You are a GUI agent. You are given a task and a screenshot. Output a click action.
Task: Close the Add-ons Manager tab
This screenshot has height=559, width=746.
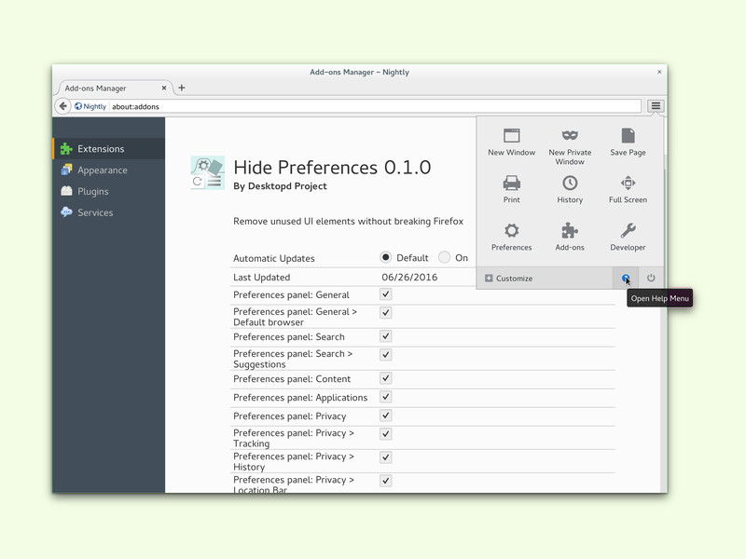(x=164, y=88)
